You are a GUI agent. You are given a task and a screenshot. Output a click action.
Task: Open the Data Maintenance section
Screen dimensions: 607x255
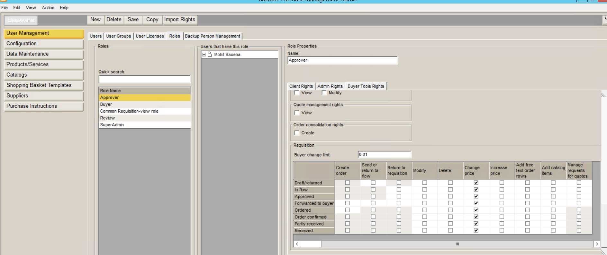(44, 54)
